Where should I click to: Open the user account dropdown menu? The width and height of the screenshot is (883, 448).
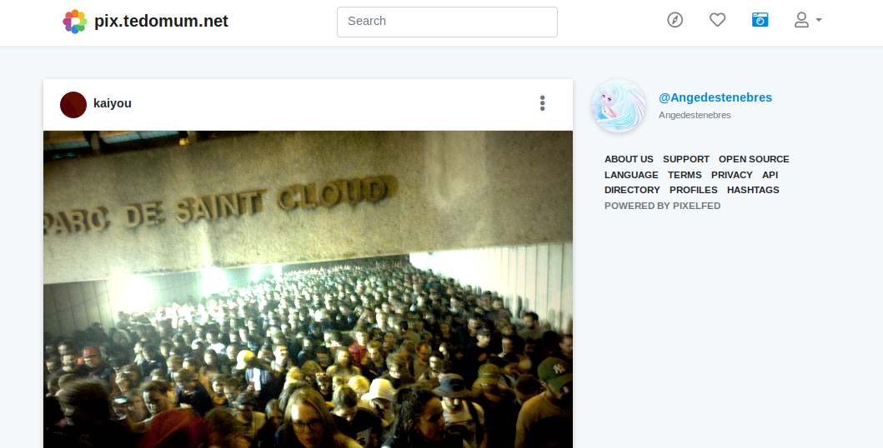pos(807,20)
